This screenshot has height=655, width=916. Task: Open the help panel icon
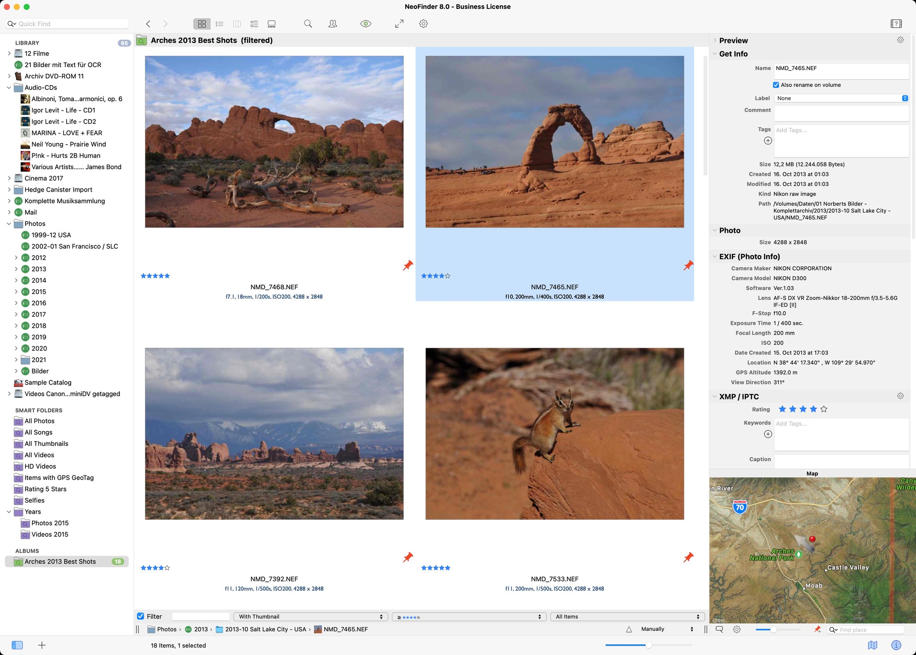tap(896, 24)
